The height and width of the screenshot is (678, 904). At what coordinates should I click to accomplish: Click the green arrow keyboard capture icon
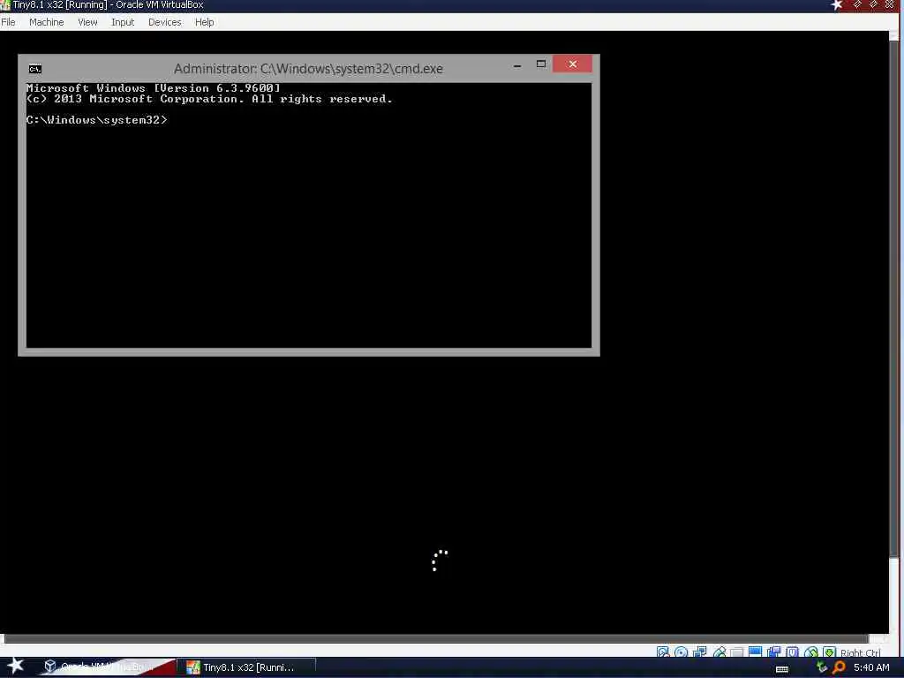tap(829, 652)
